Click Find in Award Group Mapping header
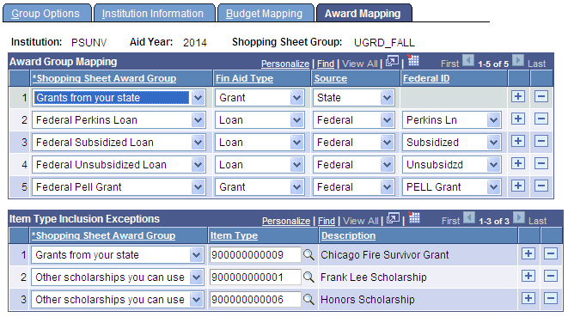The height and width of the screenshot is (317, 568). [x=326, y=64]
